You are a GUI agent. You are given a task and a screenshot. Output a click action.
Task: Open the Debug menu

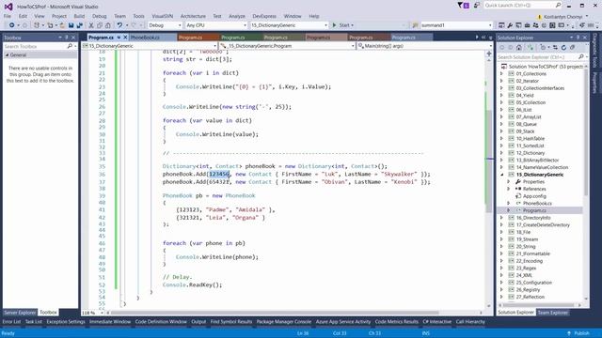click(99, 16)
